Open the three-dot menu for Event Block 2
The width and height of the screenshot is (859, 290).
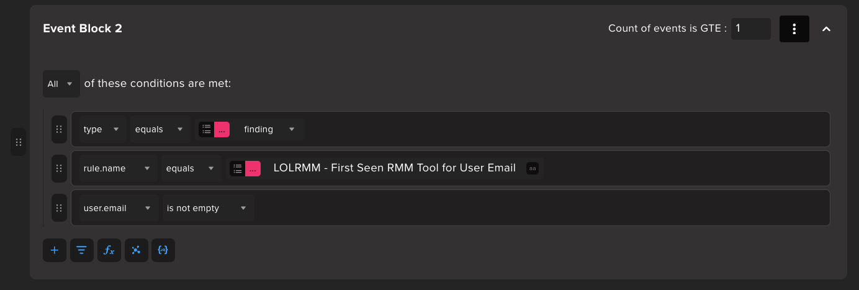(794, 29)
